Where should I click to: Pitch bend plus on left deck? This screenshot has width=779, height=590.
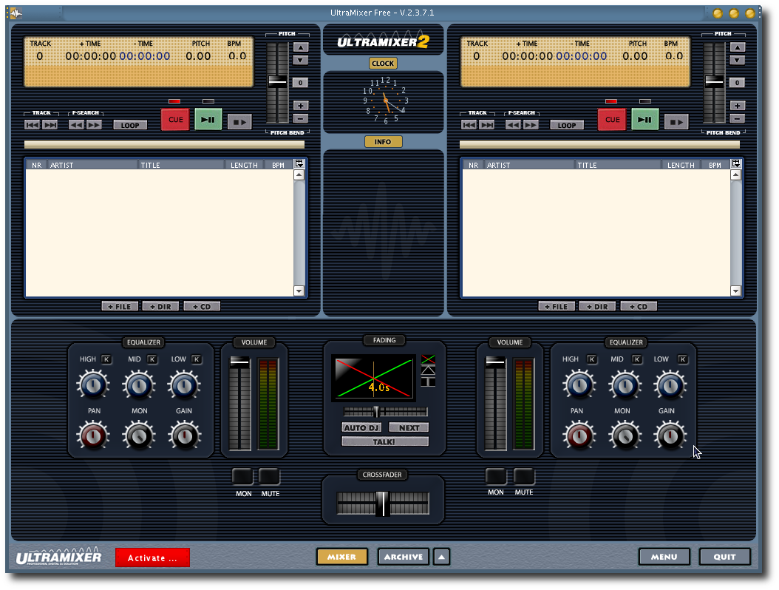click(x=300, y=106)
